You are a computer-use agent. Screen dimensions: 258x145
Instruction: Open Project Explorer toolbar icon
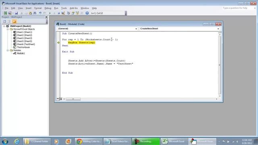69,13
